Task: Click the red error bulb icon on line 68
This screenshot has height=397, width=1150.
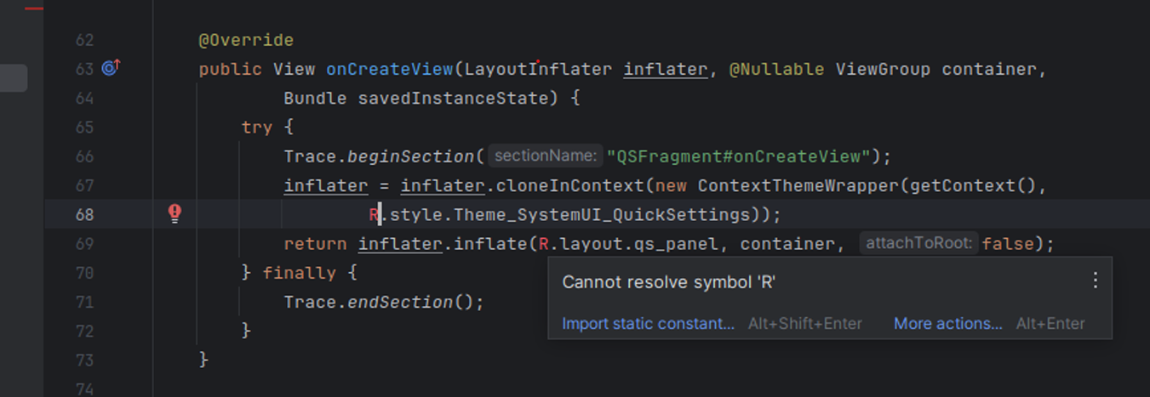Action: pos(175,213)
